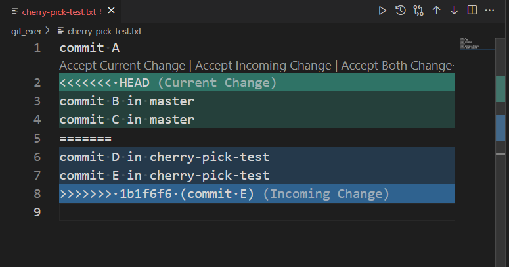Open the More Actions ellipsis menu

[x=490, y=11]
